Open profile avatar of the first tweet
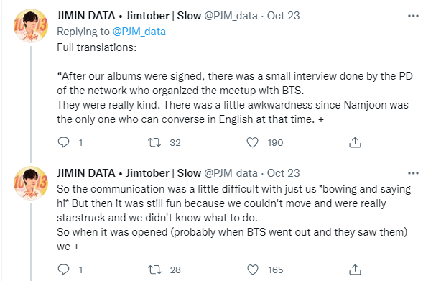Viewport: 441px width, 281px height. pos(31,26)
